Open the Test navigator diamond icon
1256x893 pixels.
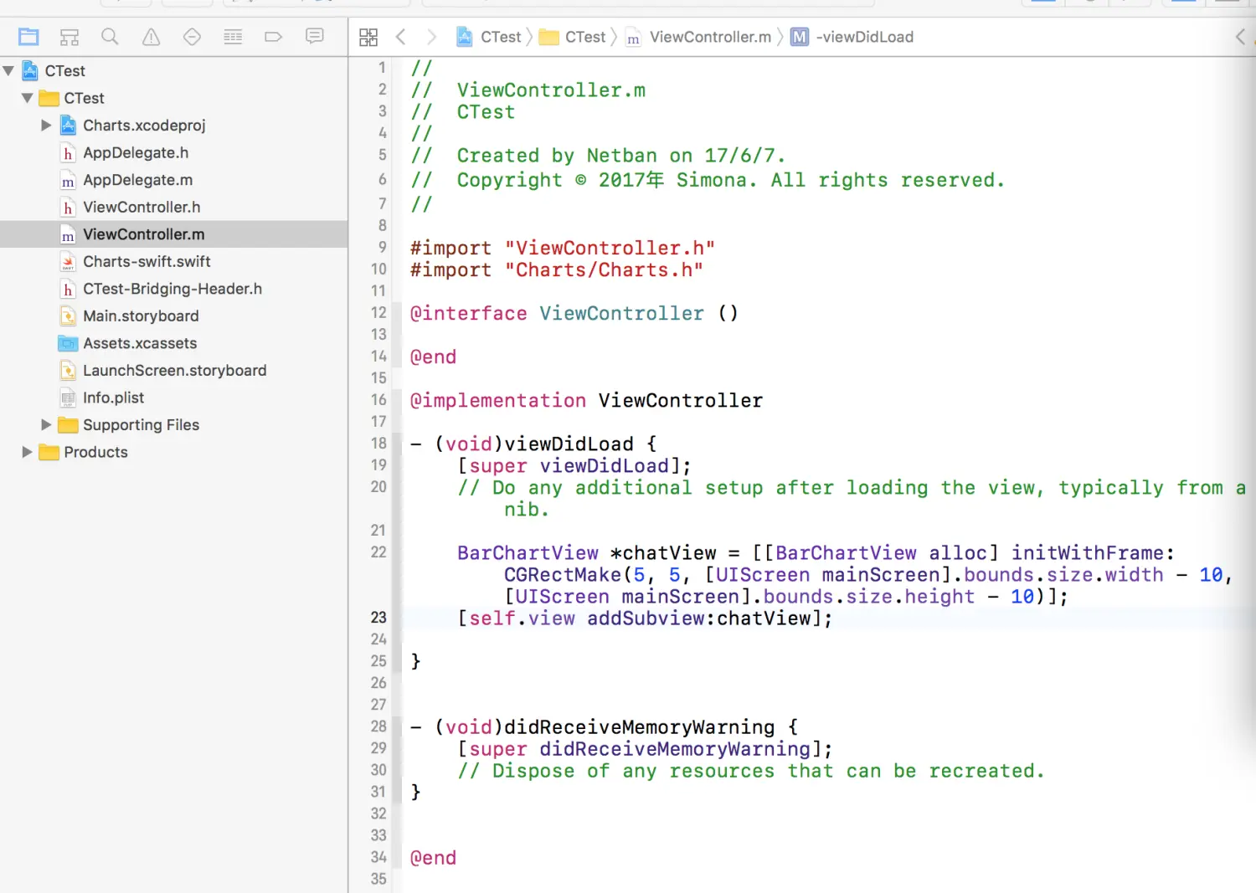(x=192, y=37)
